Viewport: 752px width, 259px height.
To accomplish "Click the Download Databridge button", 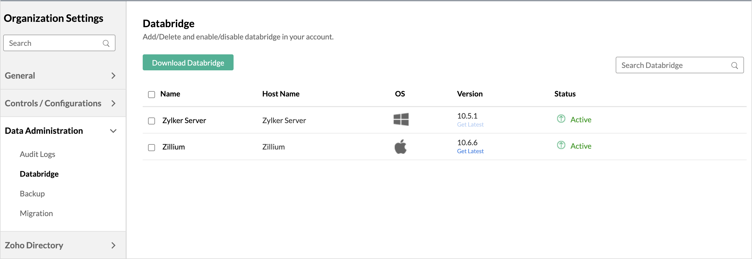I will tap(188, 62).
